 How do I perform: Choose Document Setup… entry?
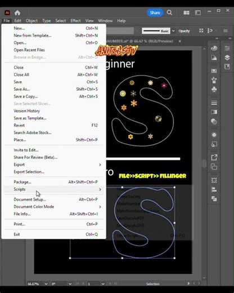click(x=53, y=199)
